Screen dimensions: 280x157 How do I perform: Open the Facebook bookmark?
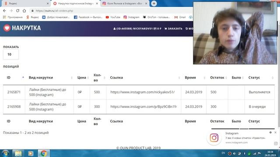click(88, 17)
